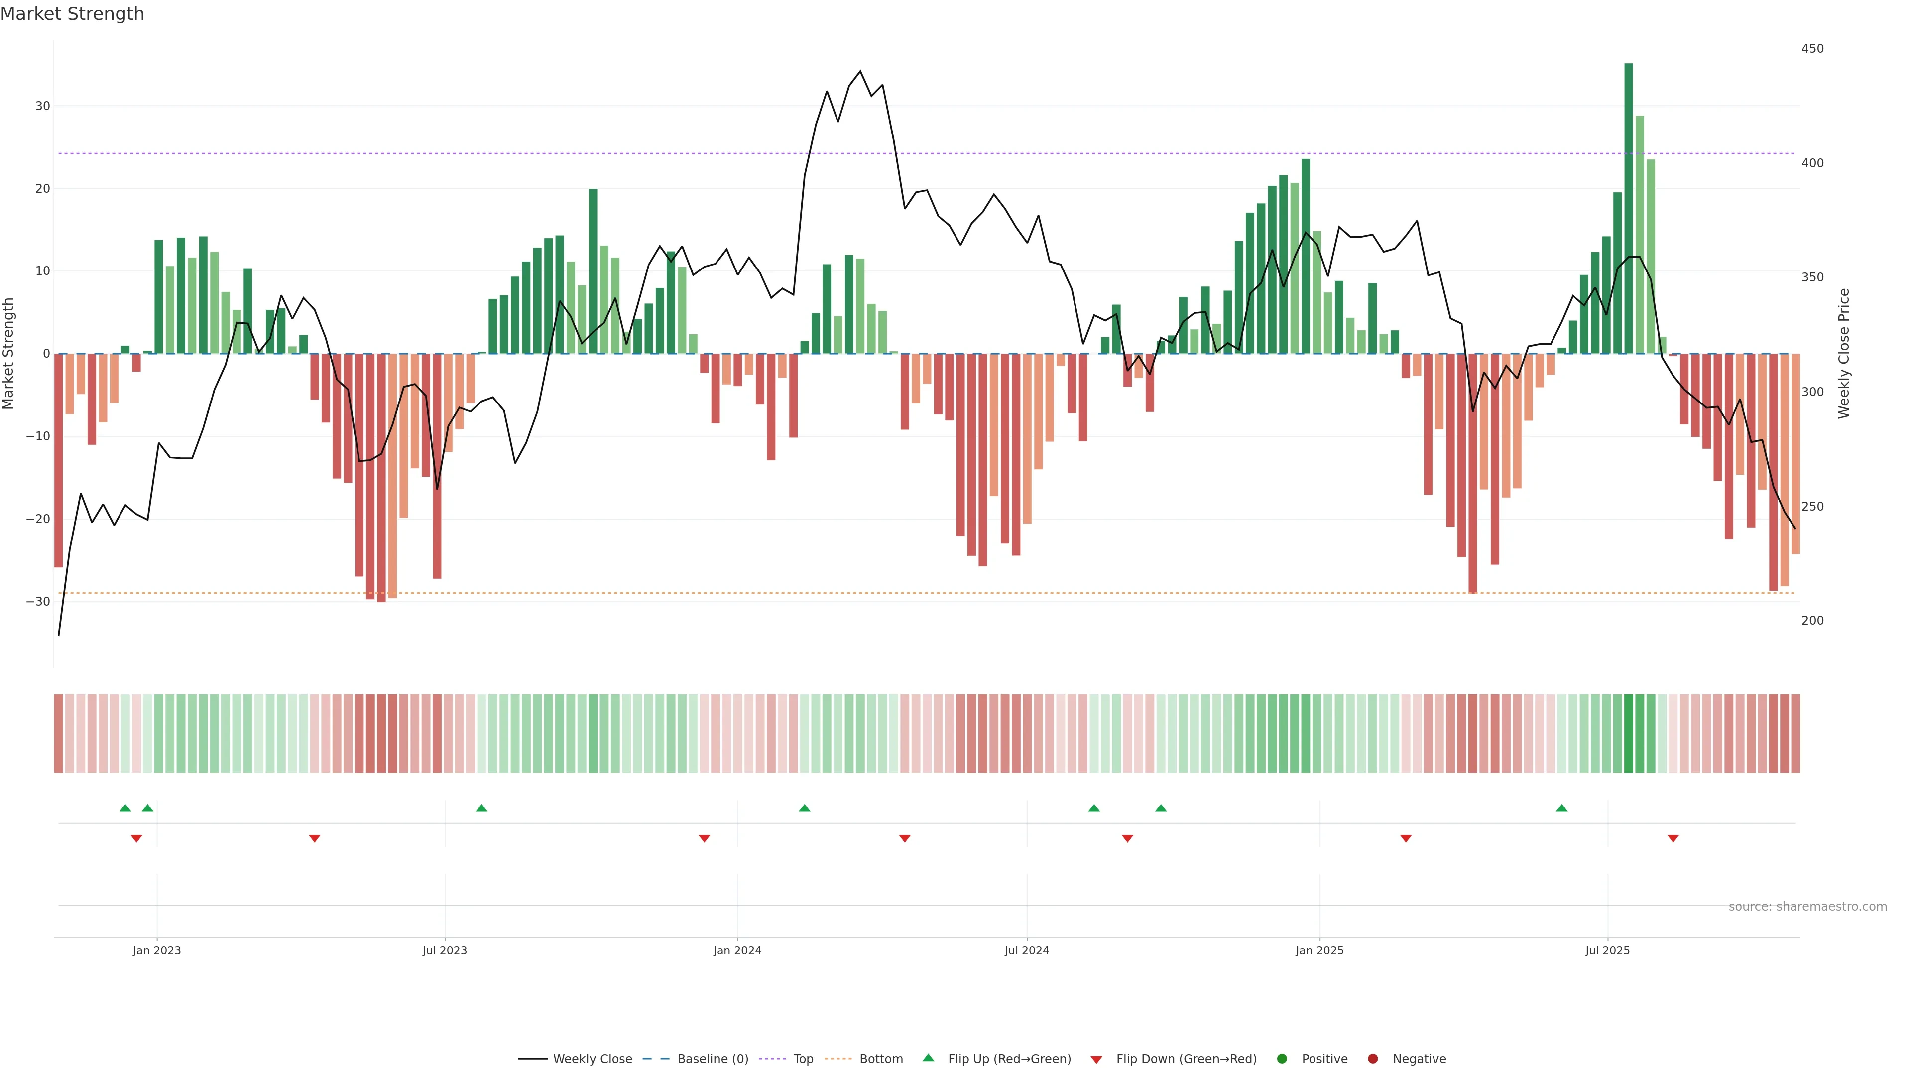Screen dimensions: 1912x1076
Task: Click the Jul 2024 x-axis label
Action: tap(1027, 950)
